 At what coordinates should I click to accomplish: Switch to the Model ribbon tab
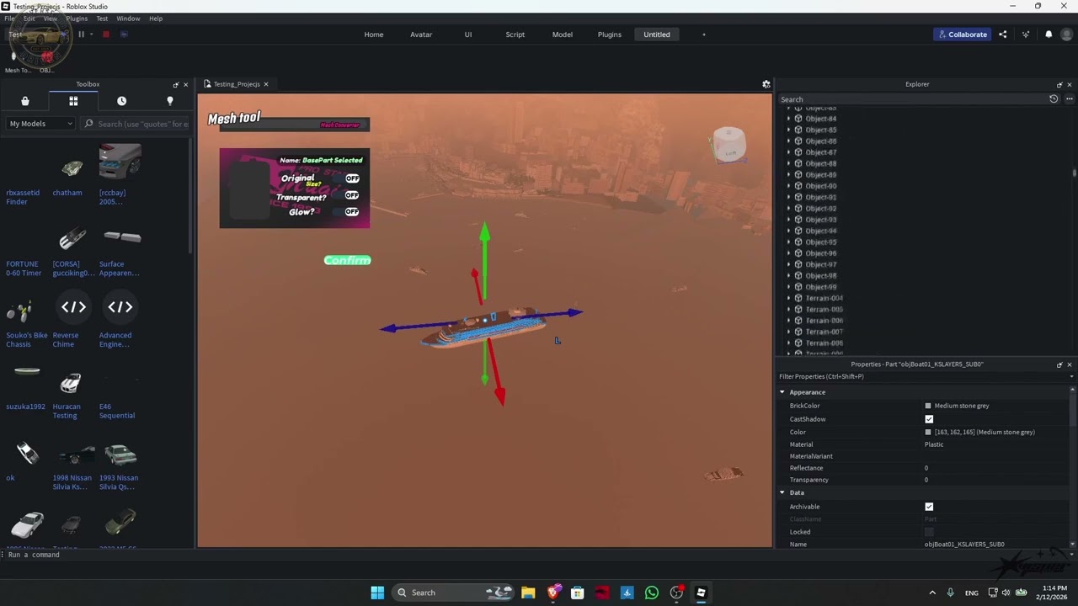point(563,35)
